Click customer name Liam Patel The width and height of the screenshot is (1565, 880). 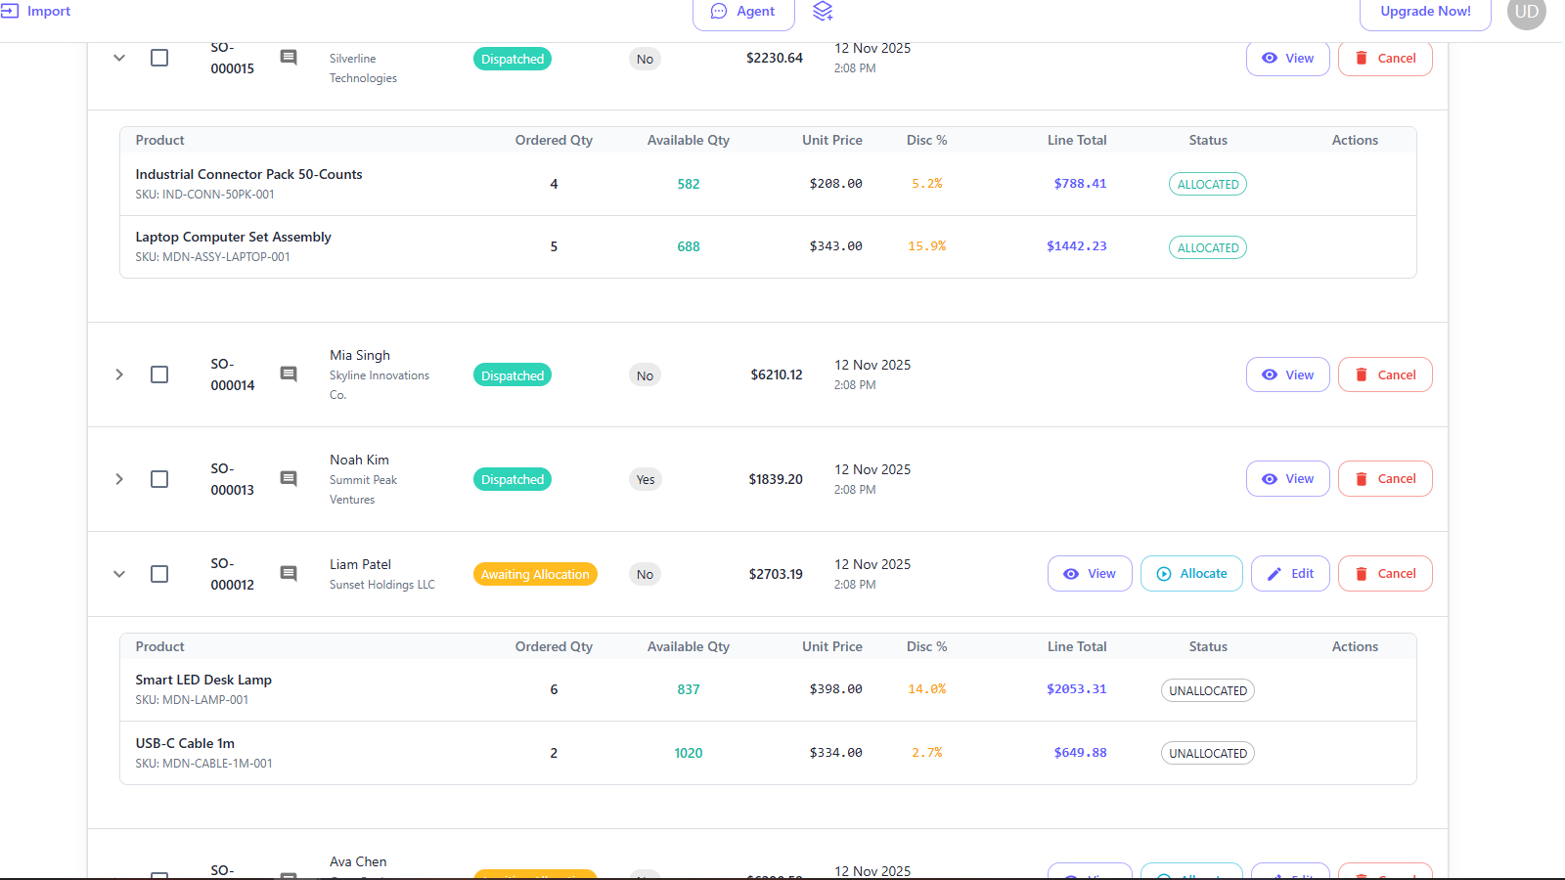click(x=360, y=564)
